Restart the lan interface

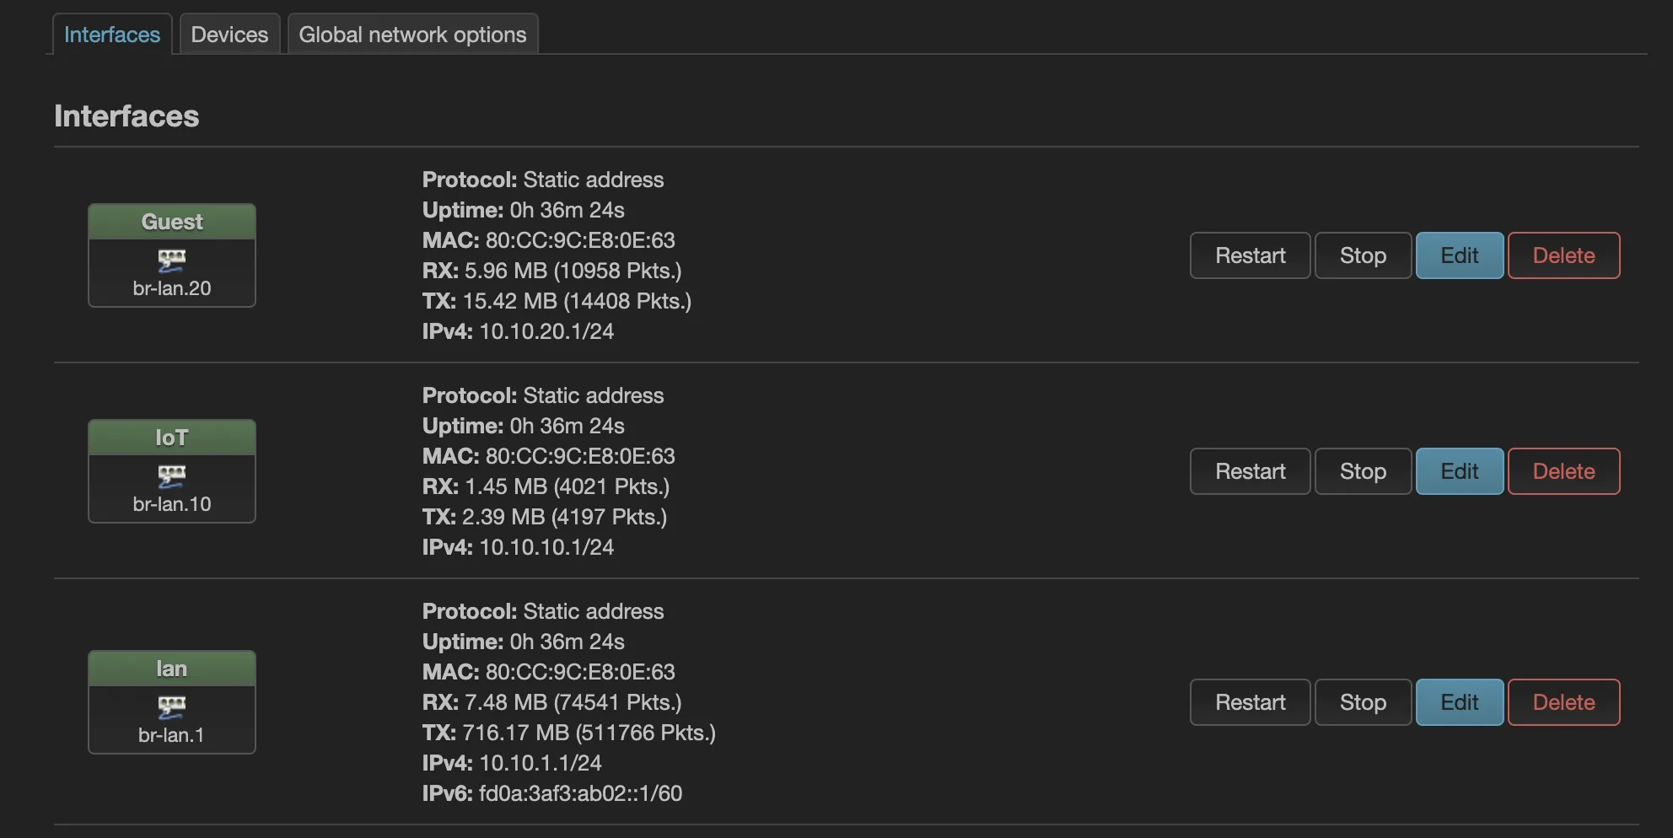click(1250, 702)
